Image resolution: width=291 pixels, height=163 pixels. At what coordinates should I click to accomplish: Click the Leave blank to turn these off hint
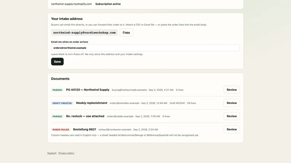tap(97, 54)
